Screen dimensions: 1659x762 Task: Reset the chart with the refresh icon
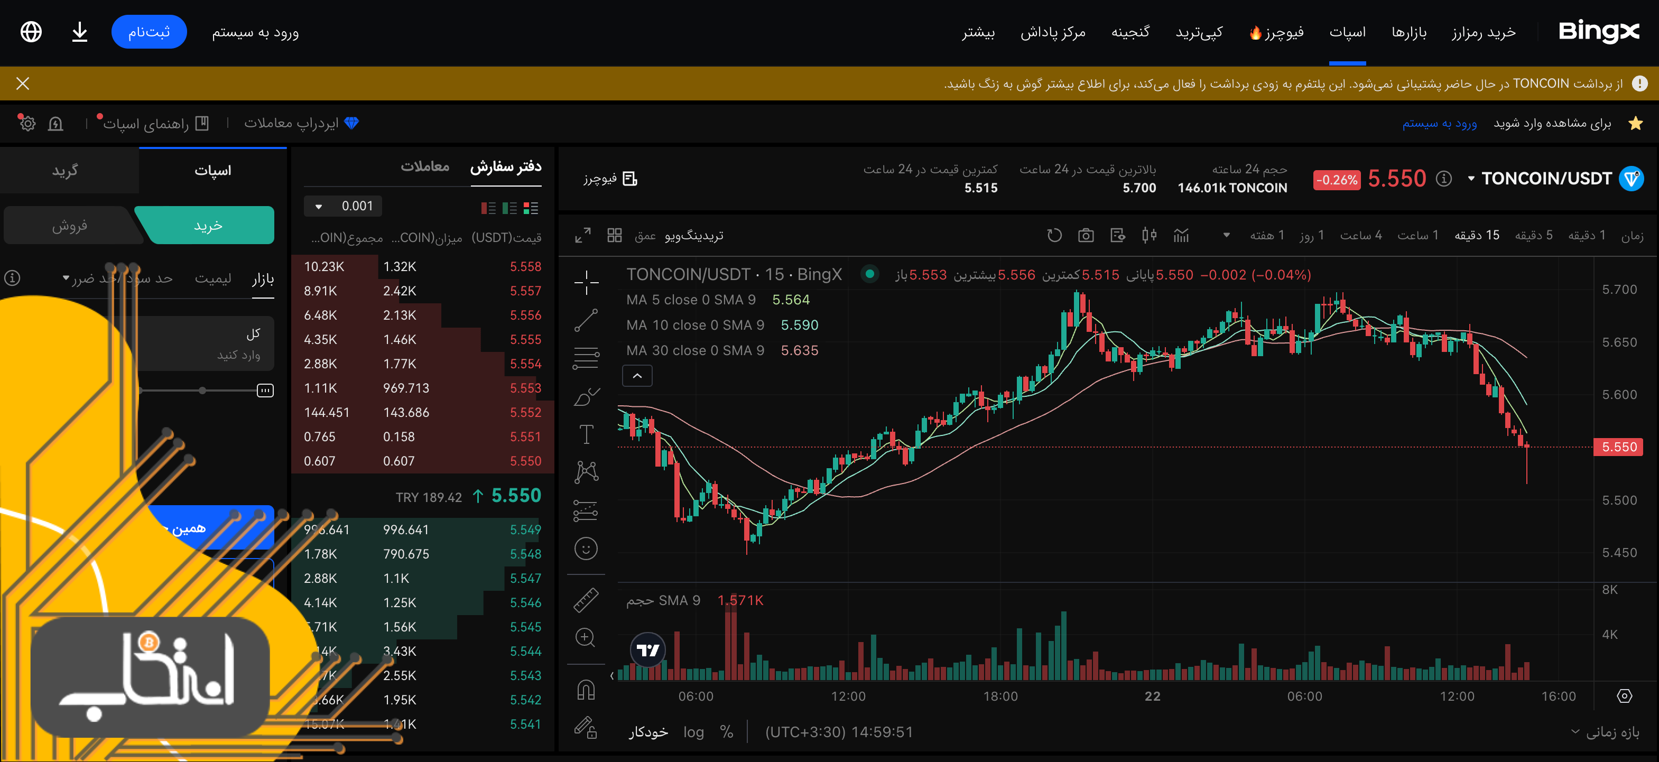1054,235
